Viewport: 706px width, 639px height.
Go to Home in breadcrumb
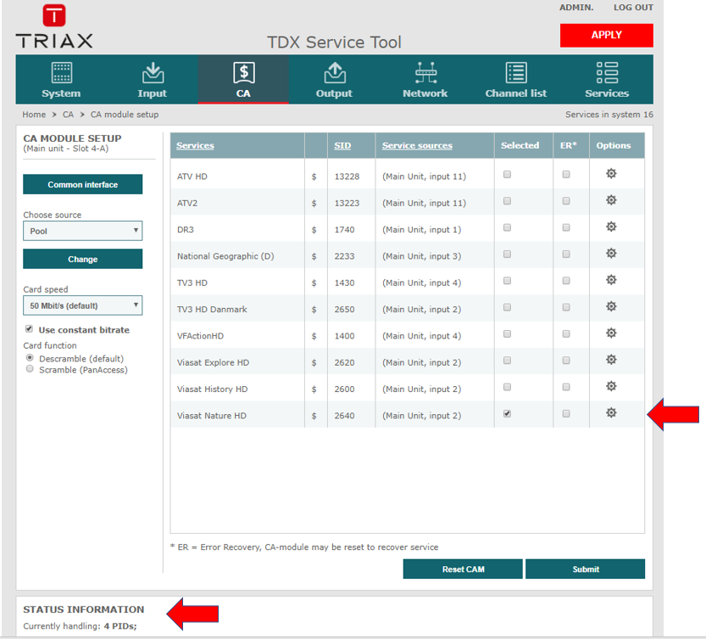34,115
